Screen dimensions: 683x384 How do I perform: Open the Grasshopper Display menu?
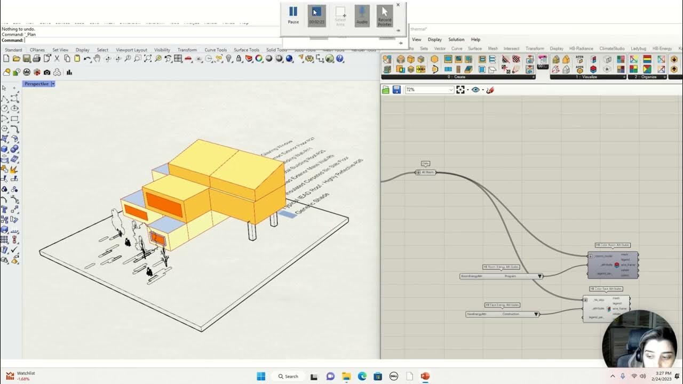click(435, 39)
